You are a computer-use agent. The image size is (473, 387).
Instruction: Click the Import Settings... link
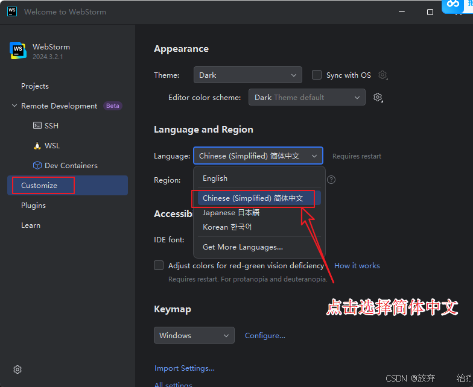pos(185,368)
